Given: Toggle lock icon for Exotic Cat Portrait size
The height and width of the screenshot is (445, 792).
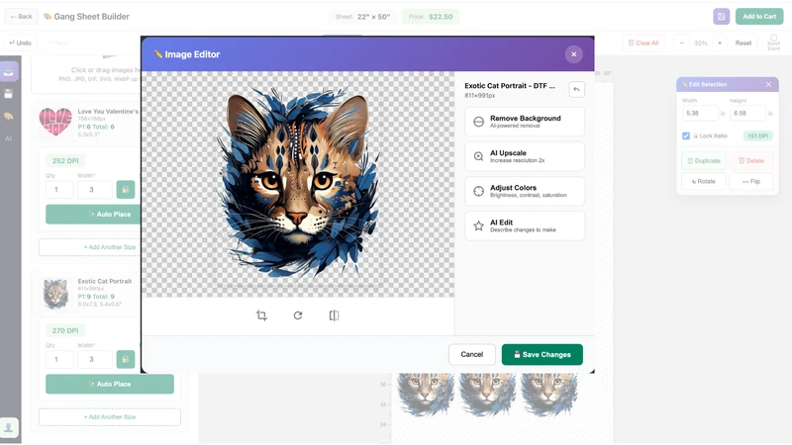Looking at the screenshot, I should (126, 359).
